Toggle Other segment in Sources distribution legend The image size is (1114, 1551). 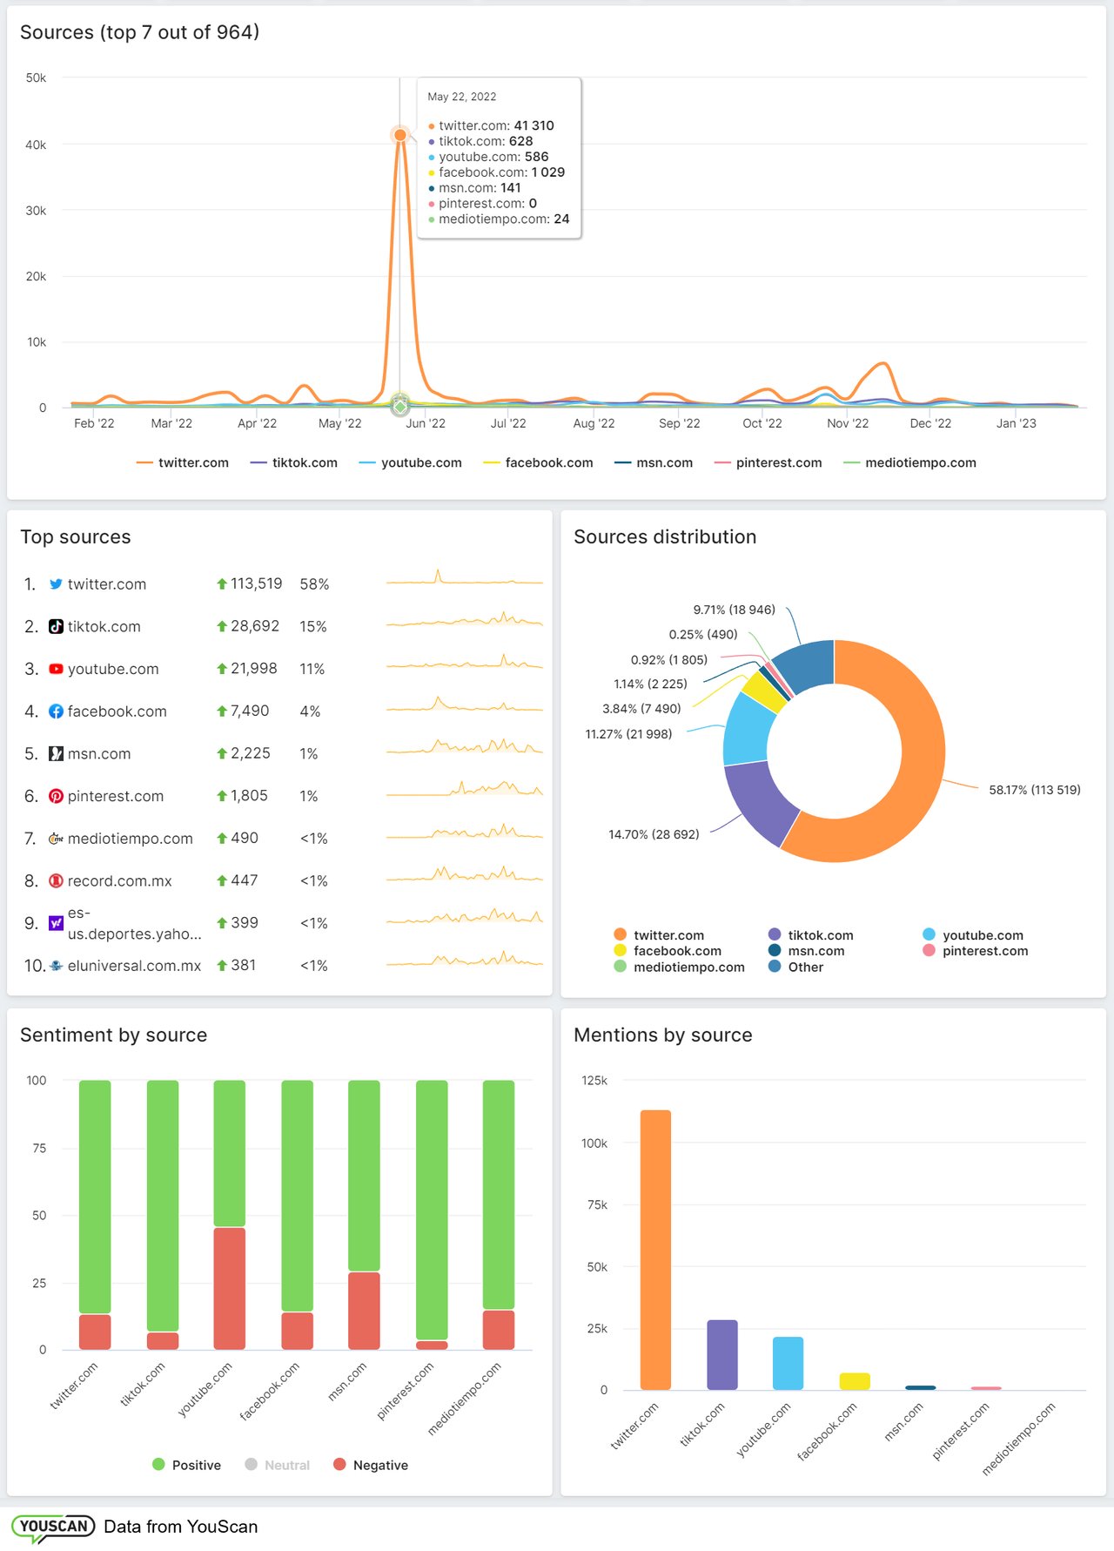coord(795,968)
